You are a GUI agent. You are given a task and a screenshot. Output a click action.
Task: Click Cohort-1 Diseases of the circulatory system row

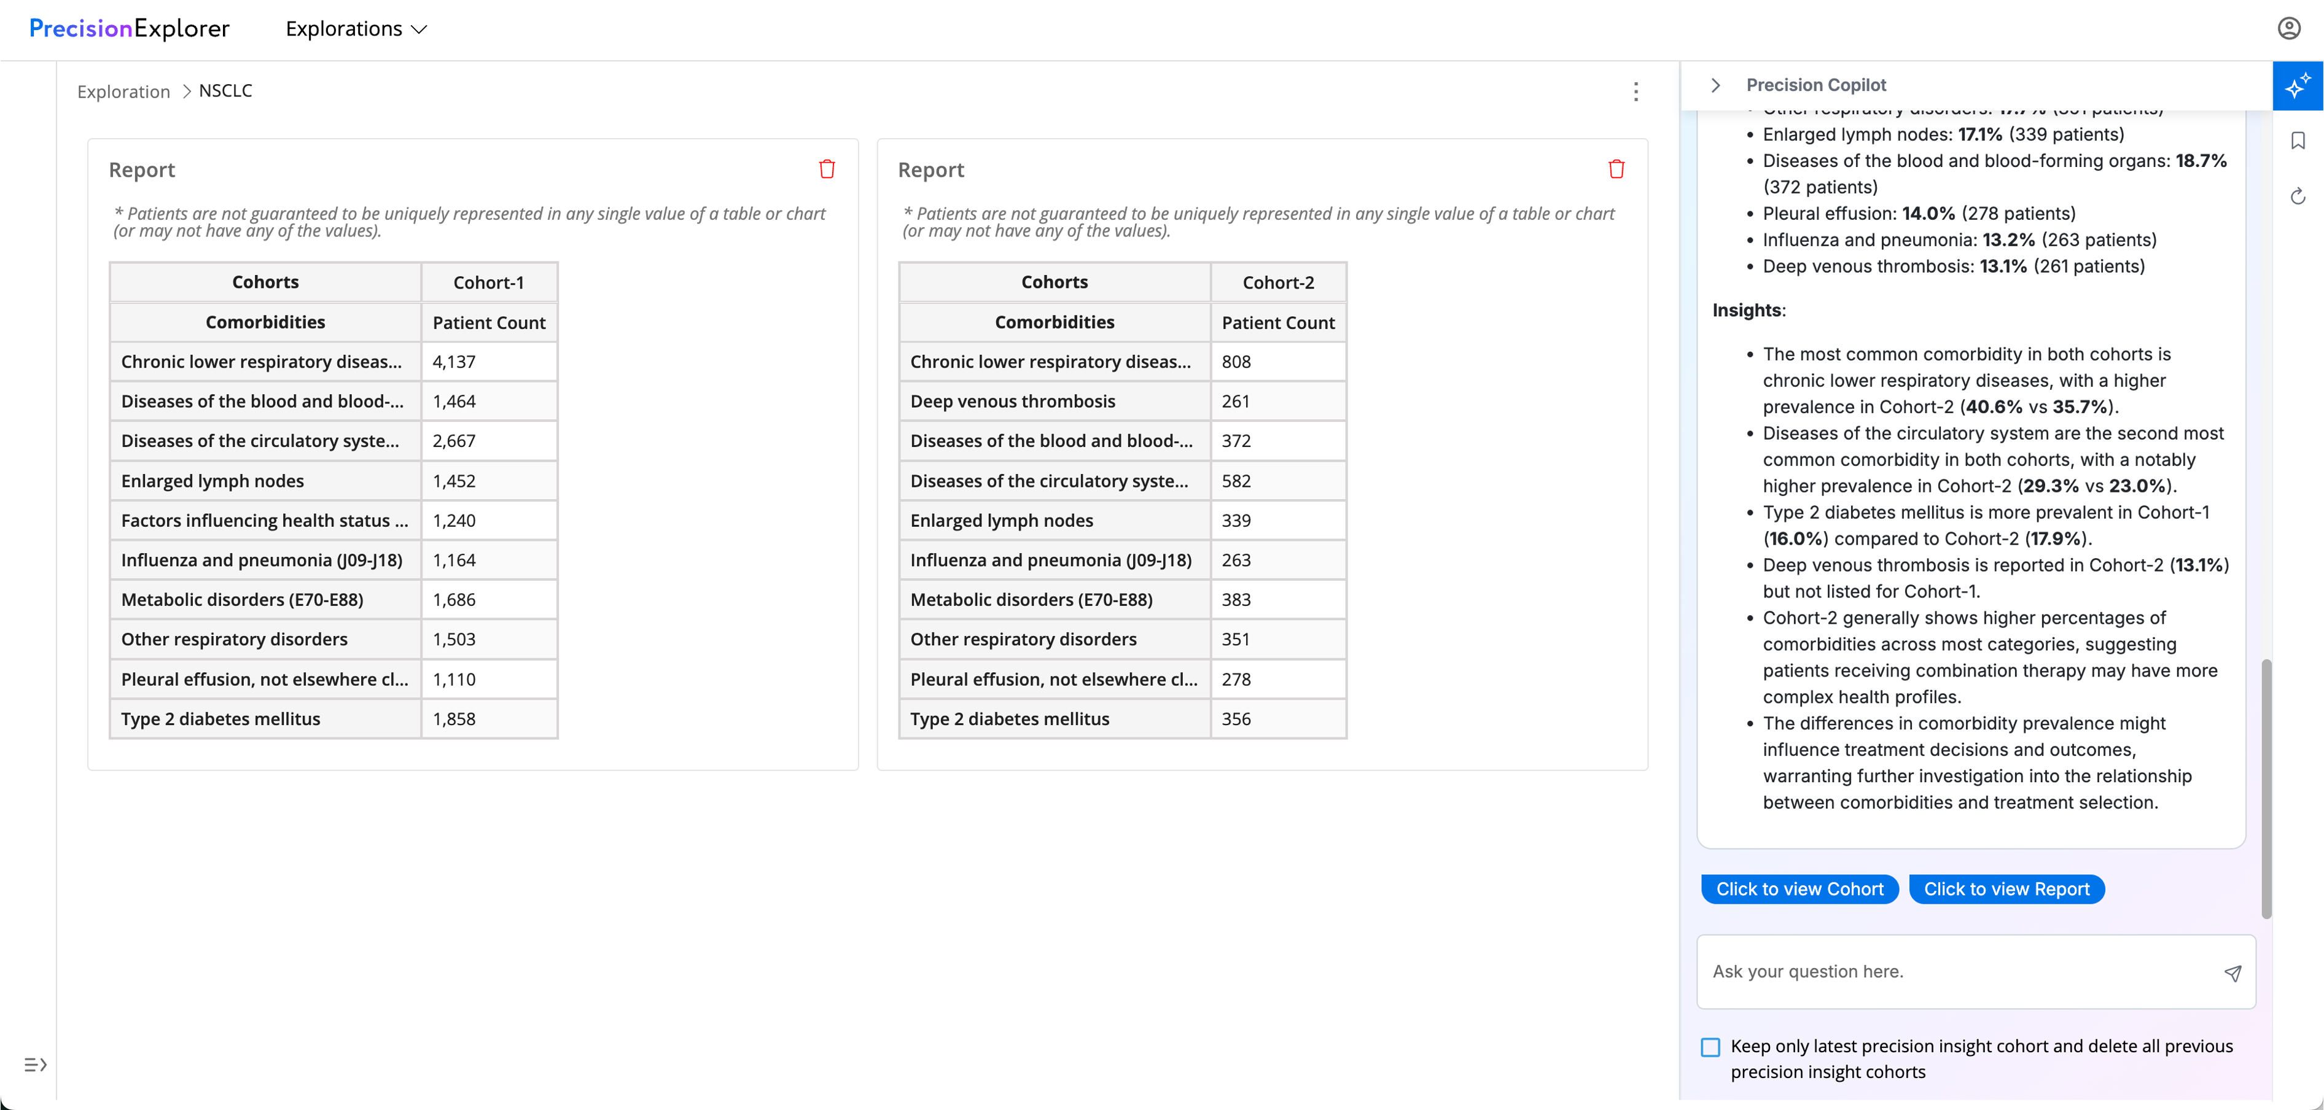(333, 441)
